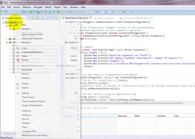Select Refresh from the context menu
The height and width of the screenshot is (139, 195).
[x=25, y=93]
